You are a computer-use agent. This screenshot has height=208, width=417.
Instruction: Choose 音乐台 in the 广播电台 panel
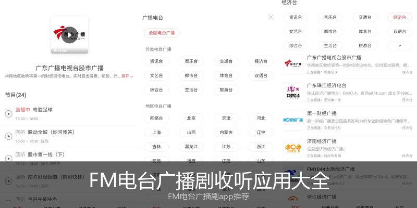(191, 61)
